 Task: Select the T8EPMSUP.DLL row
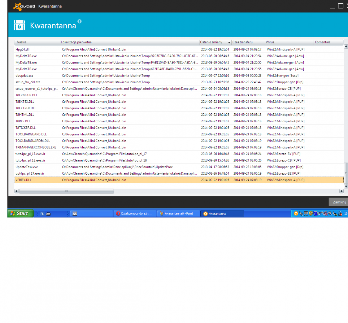tap(179, 95)
